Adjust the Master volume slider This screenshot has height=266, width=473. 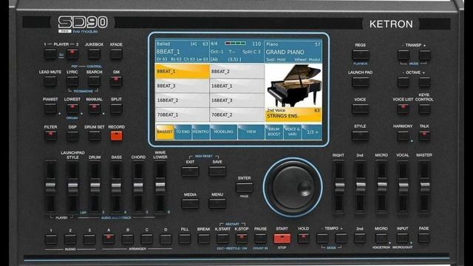[x=424, y=185]
